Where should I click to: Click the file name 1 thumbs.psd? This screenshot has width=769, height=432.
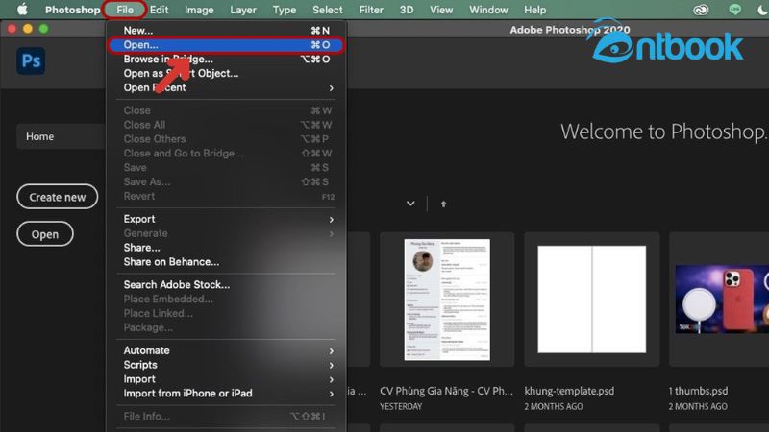[698, 391]
